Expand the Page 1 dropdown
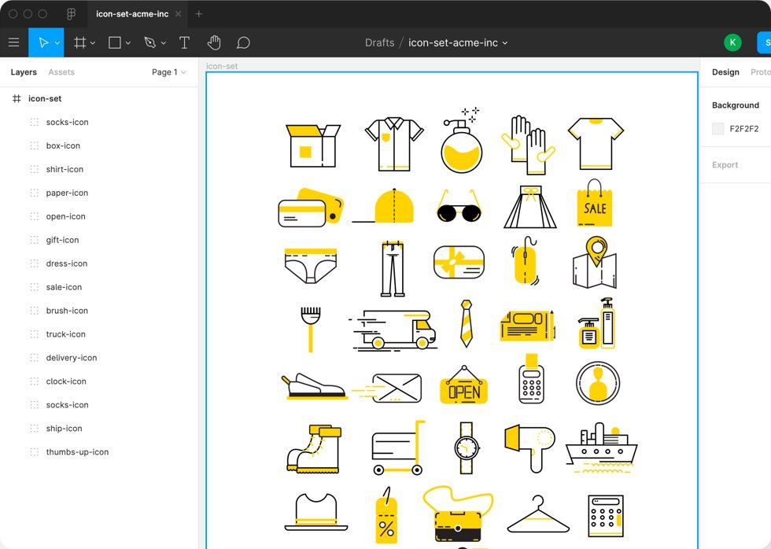Viewport: 771px width, 549px height. tap(168, 72)
